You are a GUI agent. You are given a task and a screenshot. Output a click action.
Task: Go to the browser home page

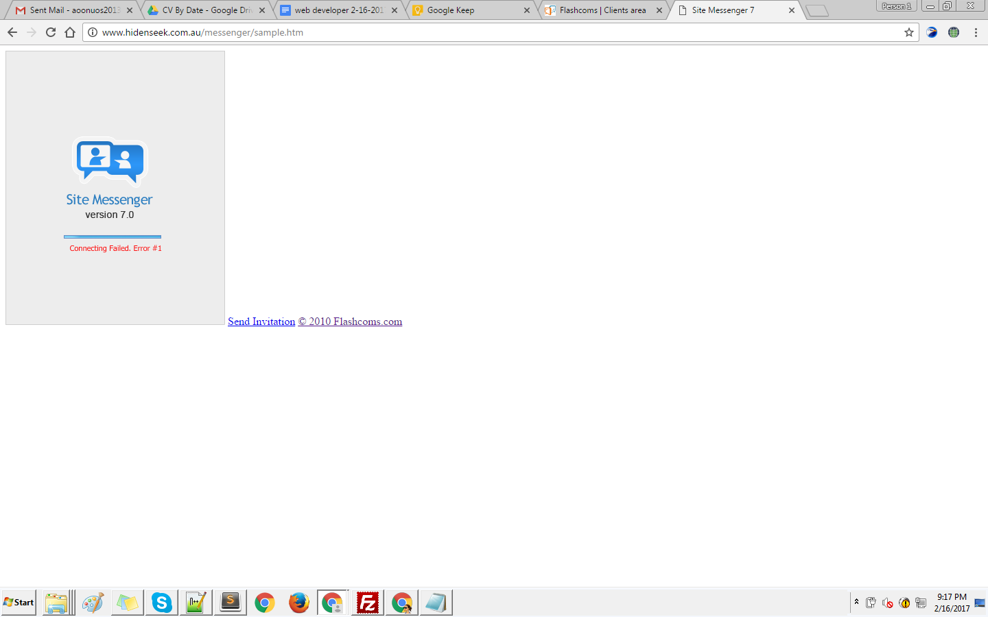(x=70, y=32)
